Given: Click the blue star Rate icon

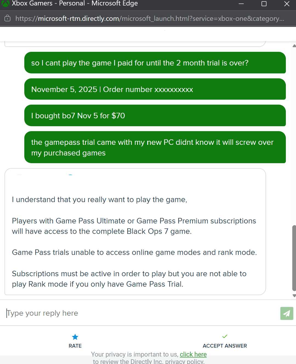Looking at the screenshot, I should coord(75,337).
